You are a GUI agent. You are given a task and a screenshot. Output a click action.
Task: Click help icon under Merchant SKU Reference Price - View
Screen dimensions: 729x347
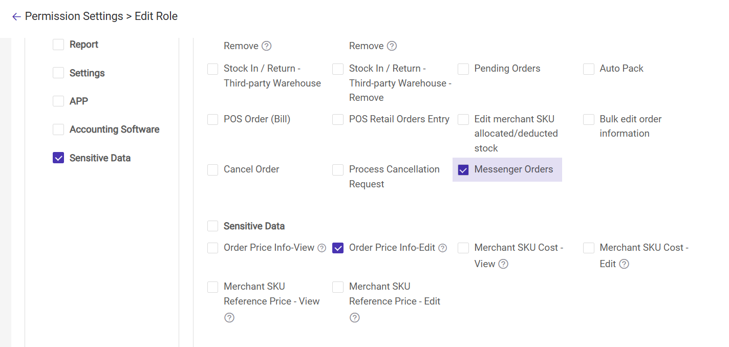229,318
